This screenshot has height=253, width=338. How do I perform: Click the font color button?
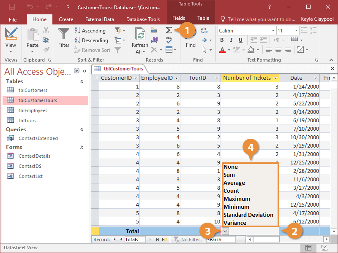tap(222, 50)
